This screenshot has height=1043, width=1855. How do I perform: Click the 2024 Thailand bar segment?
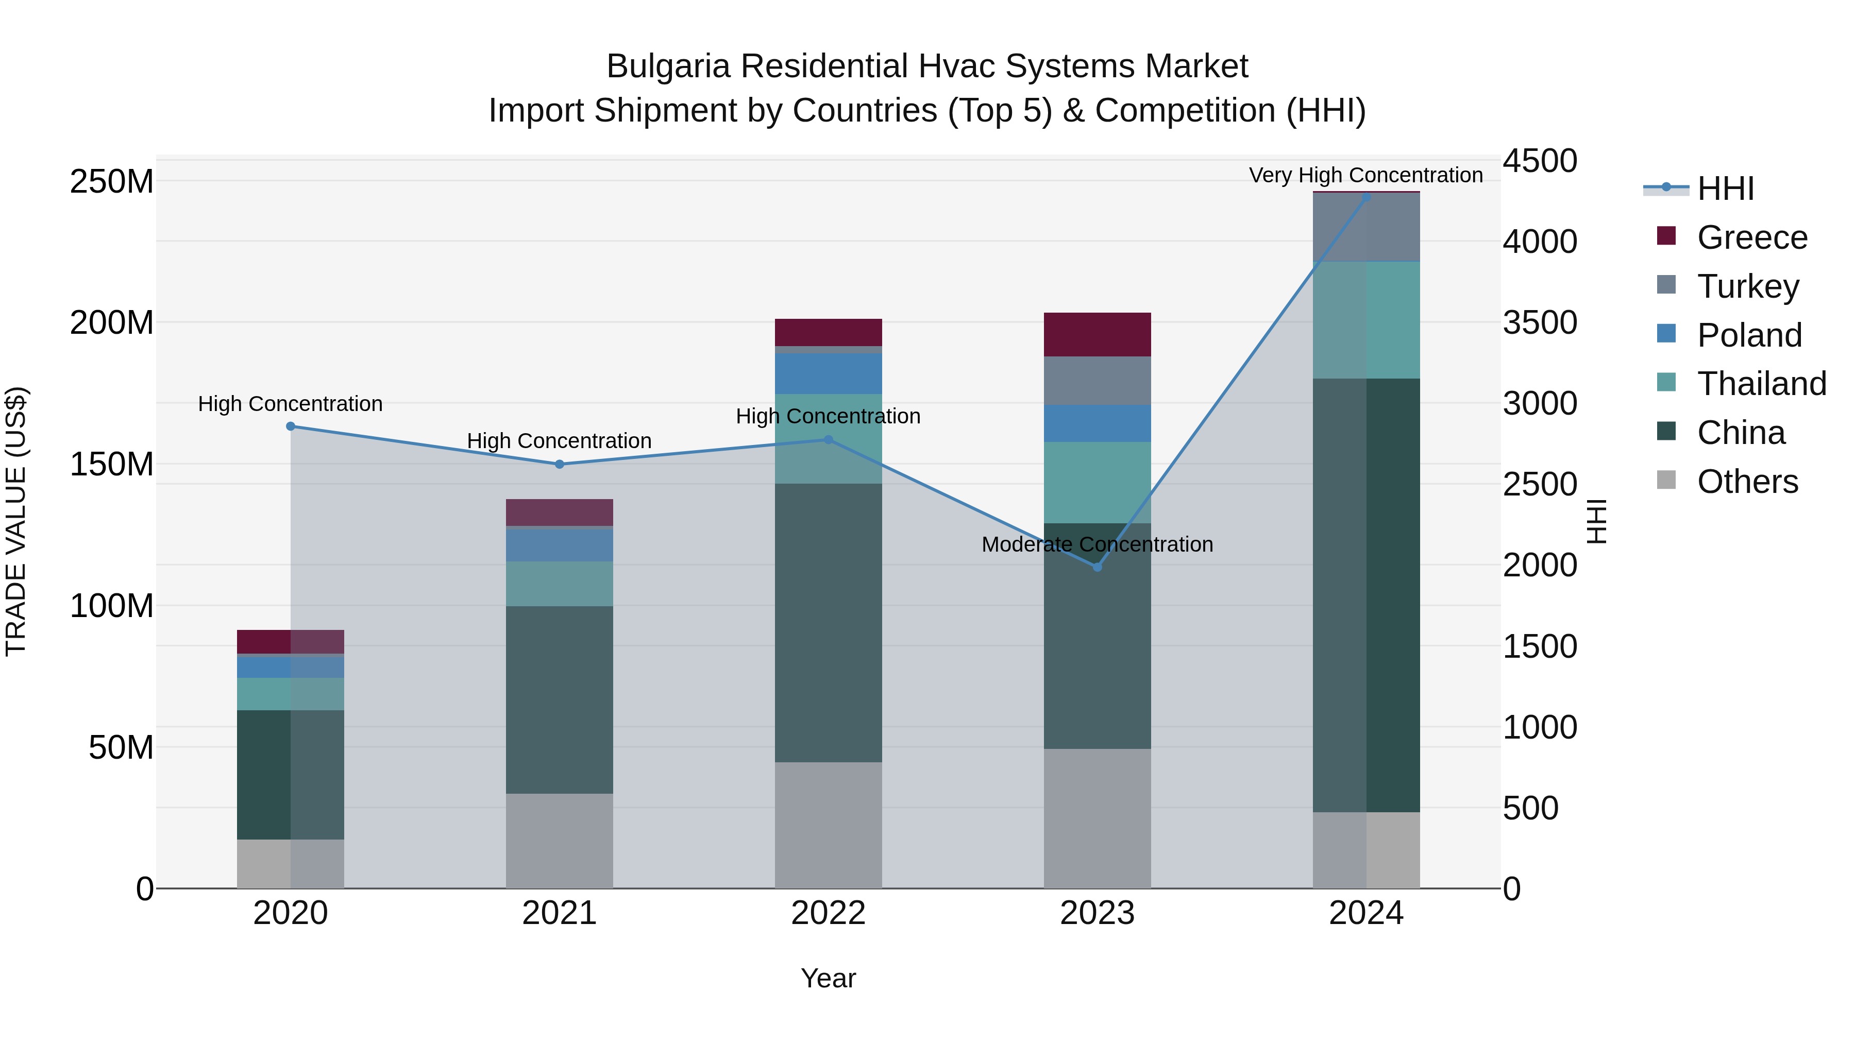tap(1366, 319)
